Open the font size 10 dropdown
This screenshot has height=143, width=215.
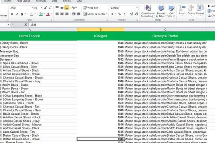pos(41,8)
